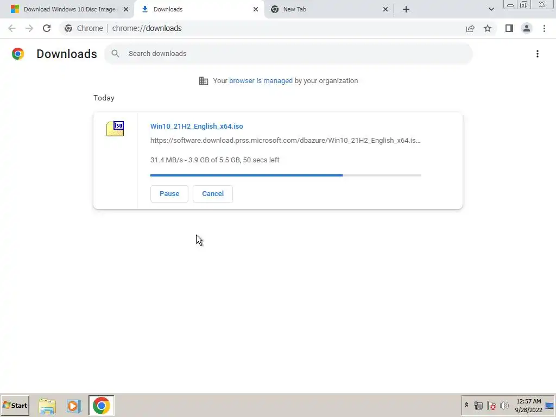556x417 pixels.
Task: Click the managed organization building icon
Action: click(x=204, y=81)
